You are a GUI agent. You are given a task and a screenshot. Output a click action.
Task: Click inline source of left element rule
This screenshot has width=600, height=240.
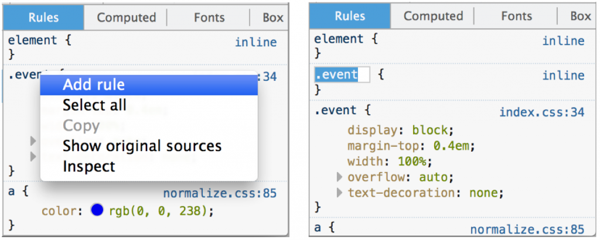tap(255, 42)
